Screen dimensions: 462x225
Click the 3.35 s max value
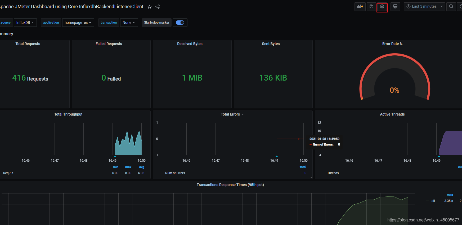pyautogui.click(x=448, y=201)
